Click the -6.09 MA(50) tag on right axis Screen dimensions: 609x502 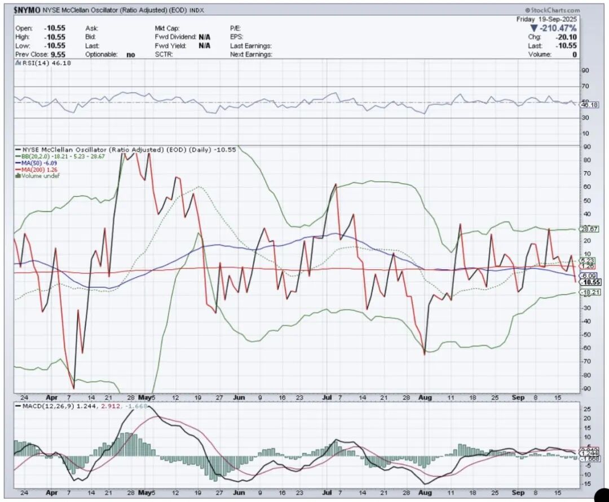588,276
